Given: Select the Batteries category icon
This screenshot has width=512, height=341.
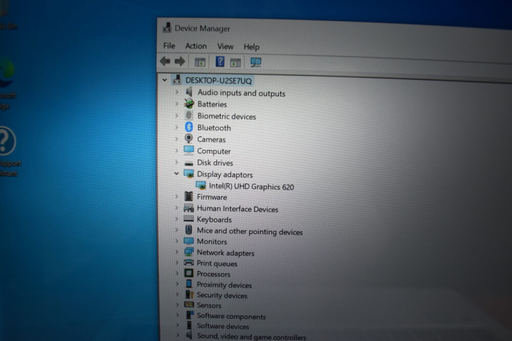Looking at the screenshot, I should coord(189,104).
